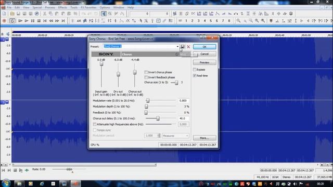
Task: Click the Chorus size slider handle
Action: pos(176,83)
